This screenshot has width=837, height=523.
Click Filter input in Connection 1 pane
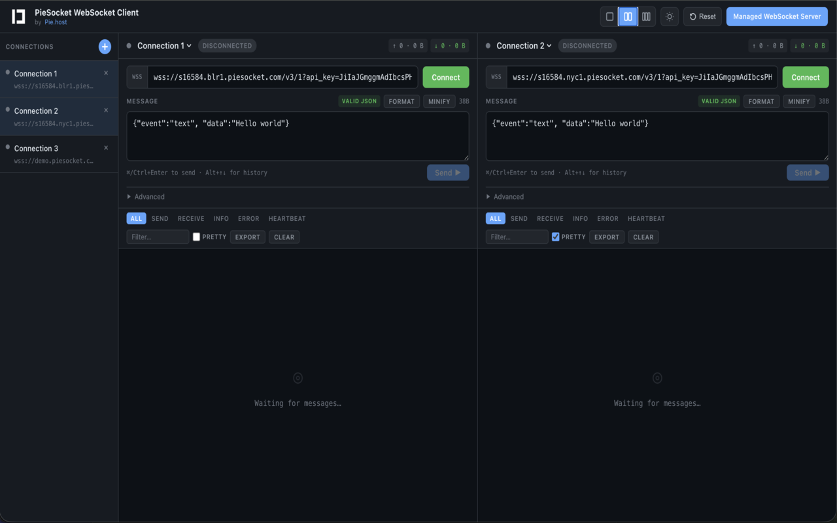(x=158, y=237)
